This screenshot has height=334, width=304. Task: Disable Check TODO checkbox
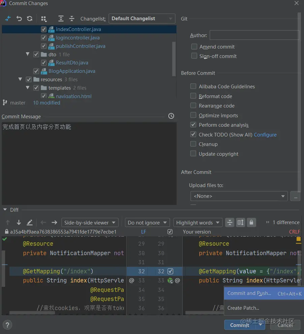[x=193, y=134]
